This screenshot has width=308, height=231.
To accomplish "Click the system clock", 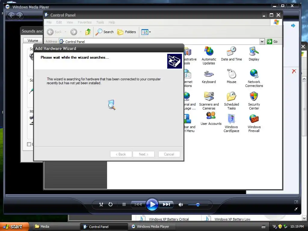I will pyautogui.click(x=297, y=226).
